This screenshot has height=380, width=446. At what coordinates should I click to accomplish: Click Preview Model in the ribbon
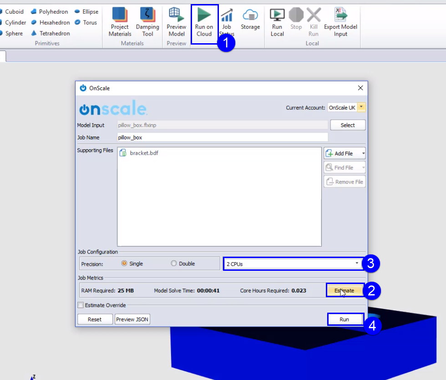point(177,22)
